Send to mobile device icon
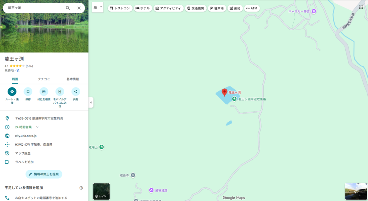This screenshot has height=201, width=368. click(x=60, y=92)
